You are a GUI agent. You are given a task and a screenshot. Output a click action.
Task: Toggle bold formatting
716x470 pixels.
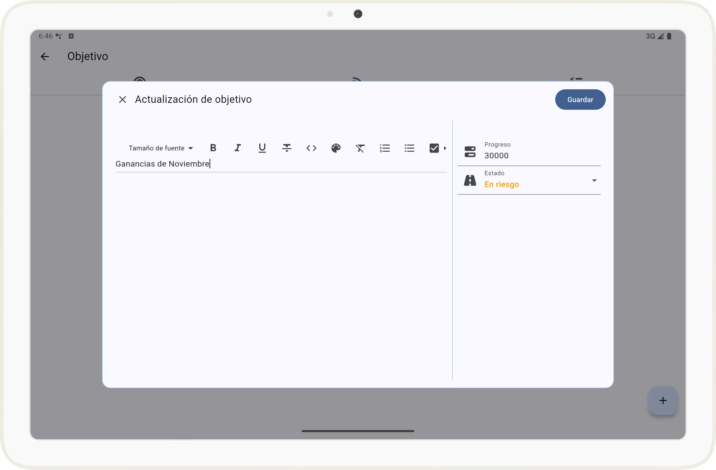click(213, 148)
